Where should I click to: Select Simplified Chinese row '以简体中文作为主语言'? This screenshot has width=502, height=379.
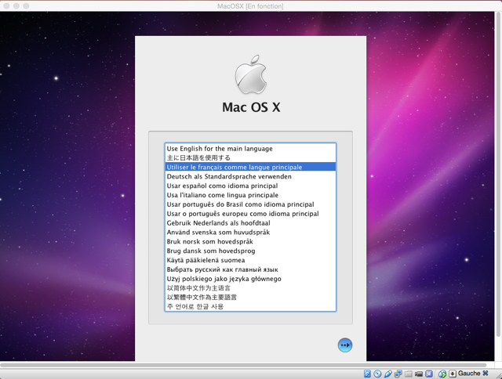[250, 288]
